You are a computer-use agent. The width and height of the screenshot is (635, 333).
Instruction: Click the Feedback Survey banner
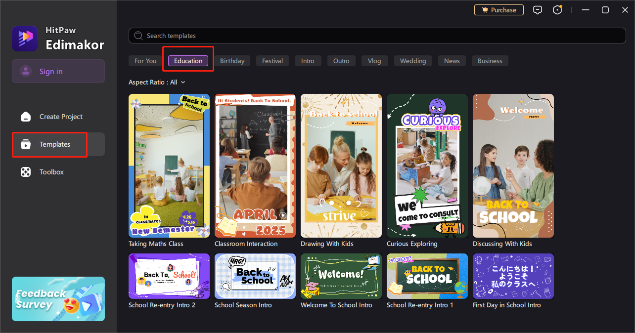(x=58, y=299)
